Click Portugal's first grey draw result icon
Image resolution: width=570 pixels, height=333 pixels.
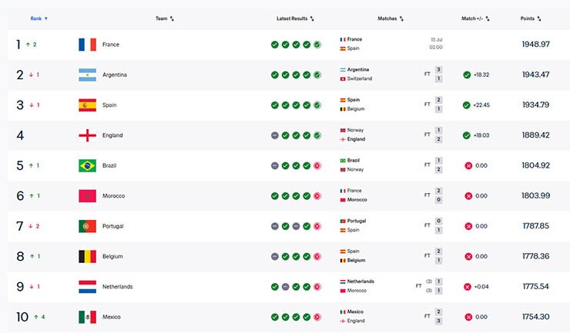click(x=275, y=226)
